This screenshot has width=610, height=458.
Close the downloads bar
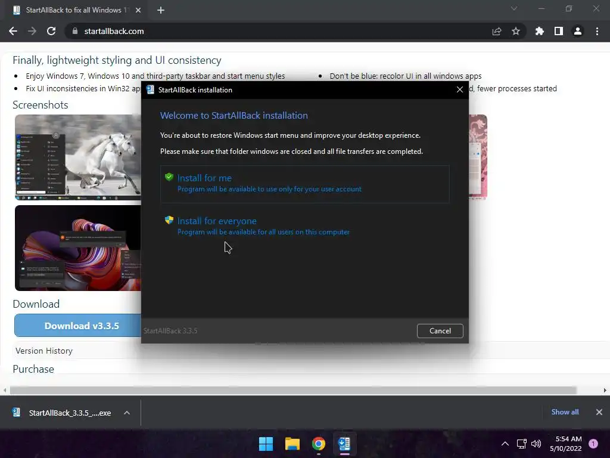599,412
